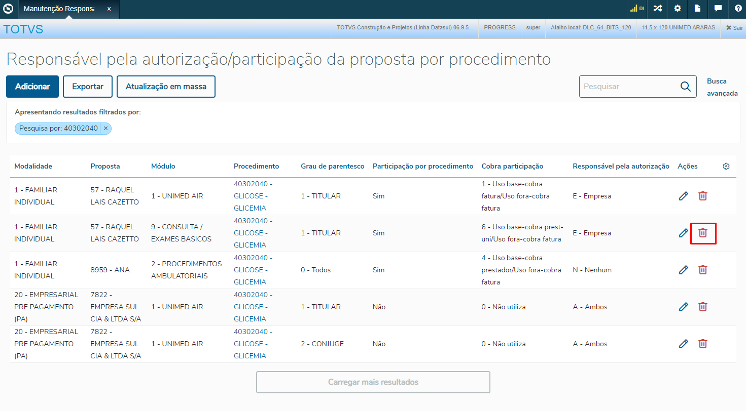Open Atualização em massa
Image resolution: width=746 pixels, height=411 pixels.
pyautogui.click(x=166, y=87)
